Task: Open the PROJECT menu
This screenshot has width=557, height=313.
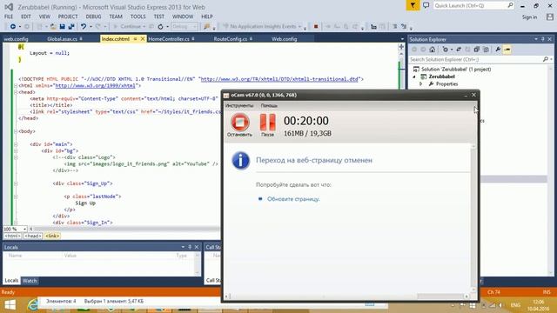Action: (x=68, y=17)
